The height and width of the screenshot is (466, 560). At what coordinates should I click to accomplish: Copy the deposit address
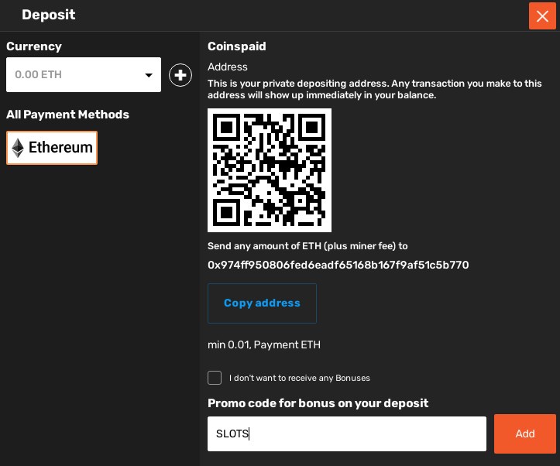coord(262,303)
